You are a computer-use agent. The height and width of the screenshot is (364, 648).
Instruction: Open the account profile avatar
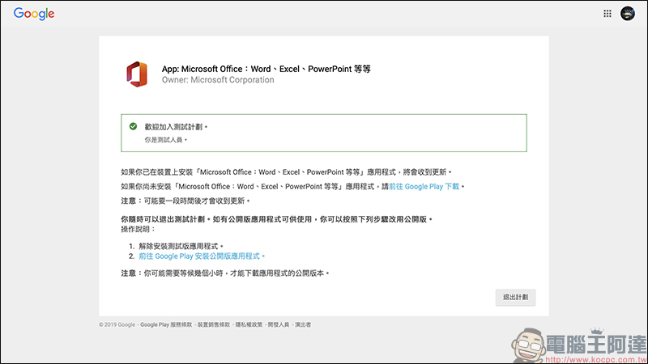tap(627, 14)
